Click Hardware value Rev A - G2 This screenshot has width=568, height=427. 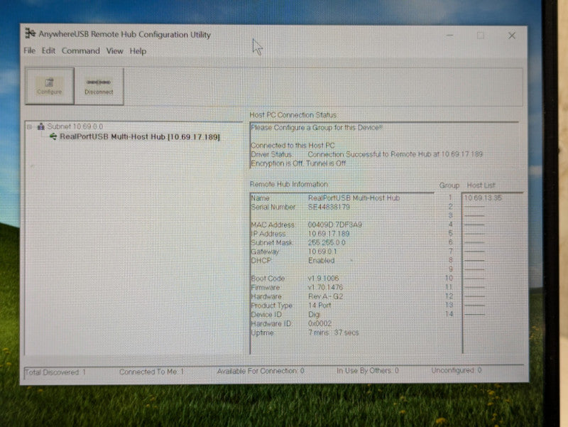tap(326, 296)
